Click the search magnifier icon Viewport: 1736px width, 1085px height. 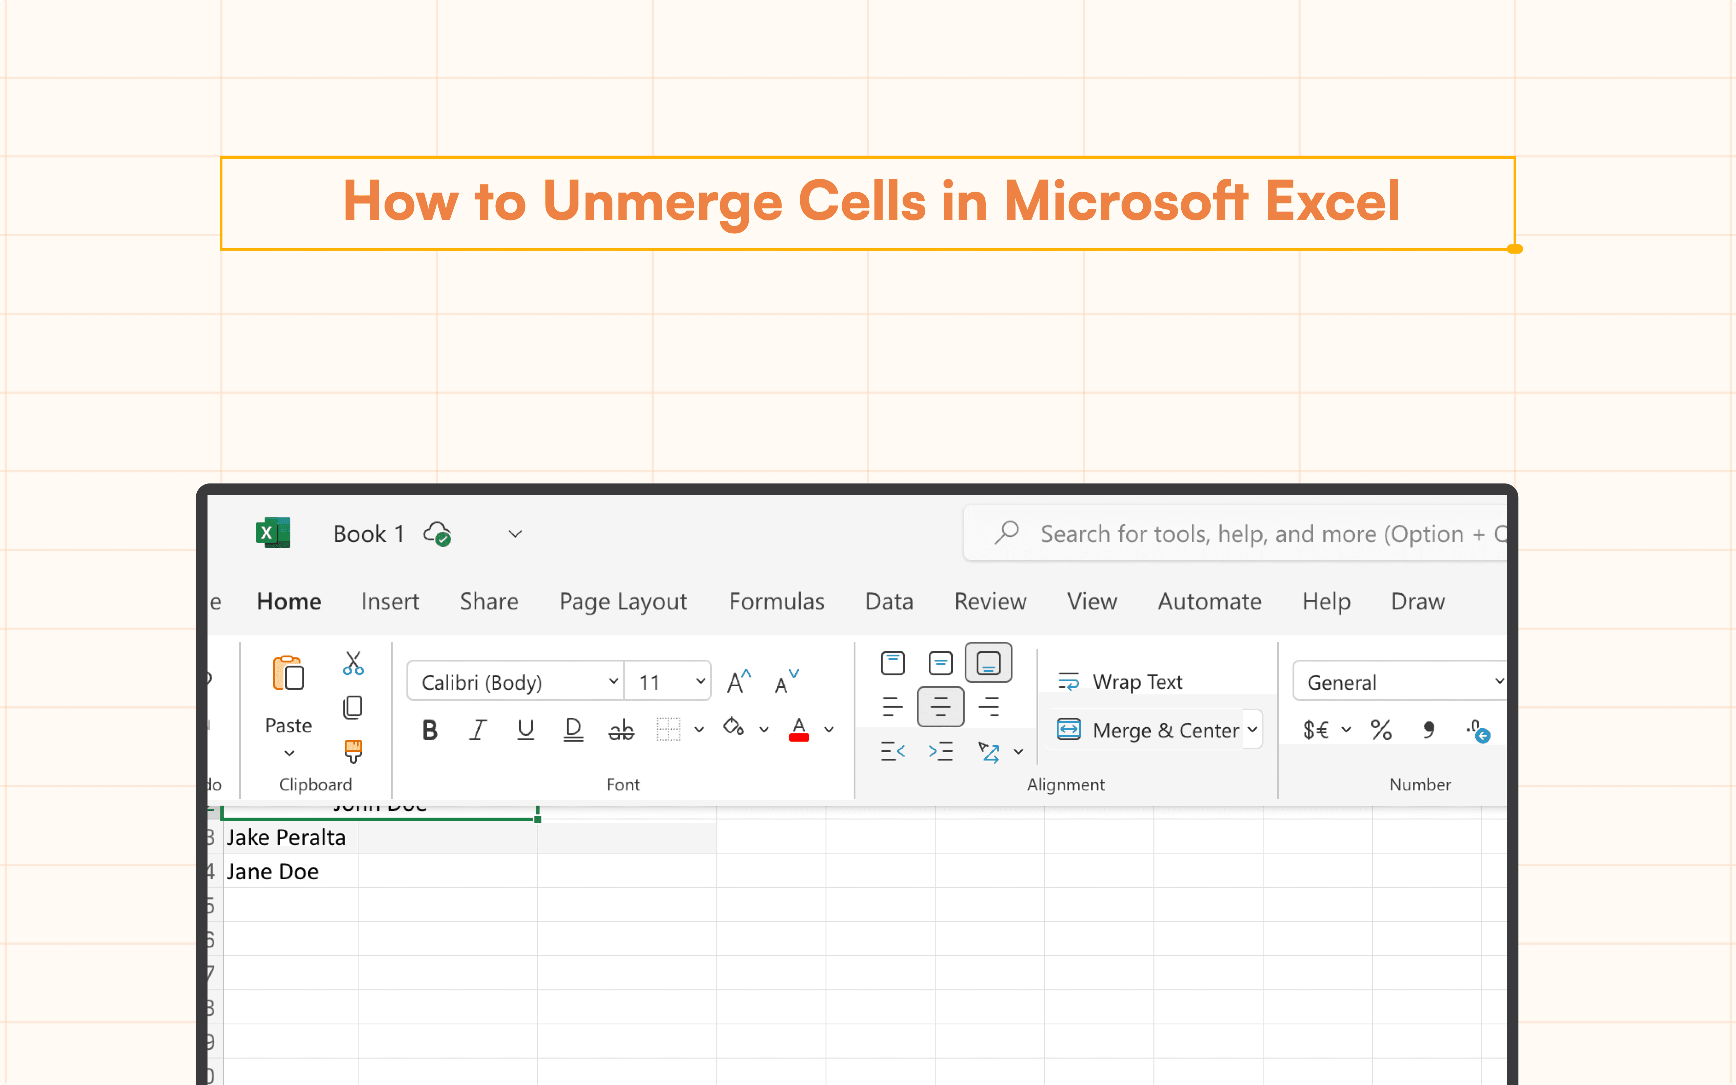pos(1007,533)
